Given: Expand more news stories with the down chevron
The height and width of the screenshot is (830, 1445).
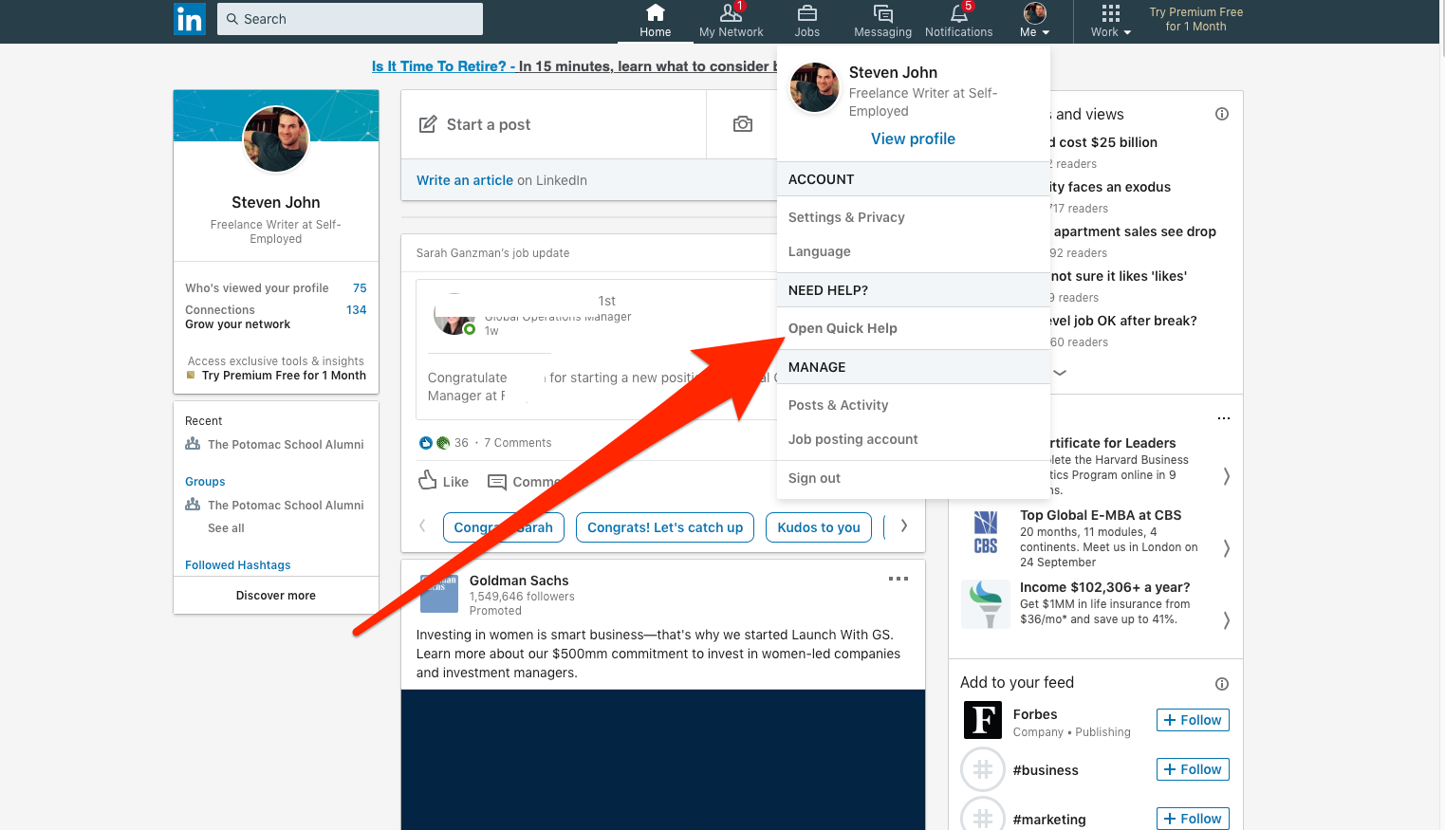Looking at the screenshot, I should tap(1059, 373).
